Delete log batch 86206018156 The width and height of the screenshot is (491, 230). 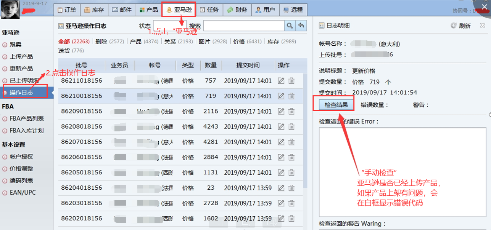point(291,157)
